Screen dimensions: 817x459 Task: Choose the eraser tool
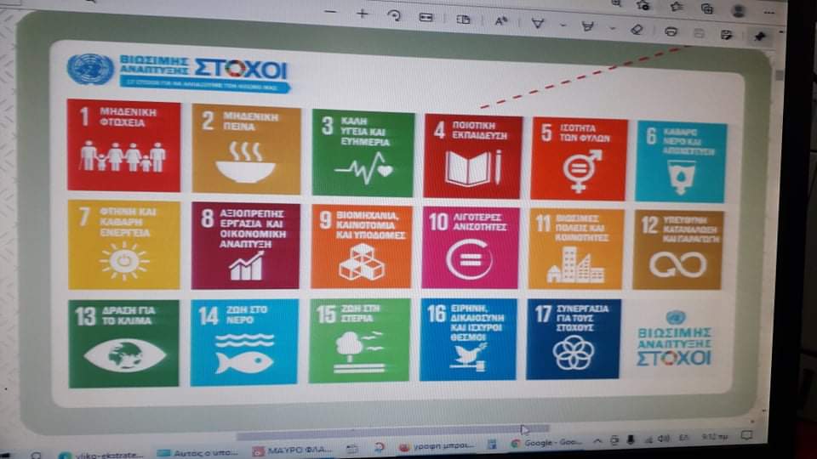[637, 29]
